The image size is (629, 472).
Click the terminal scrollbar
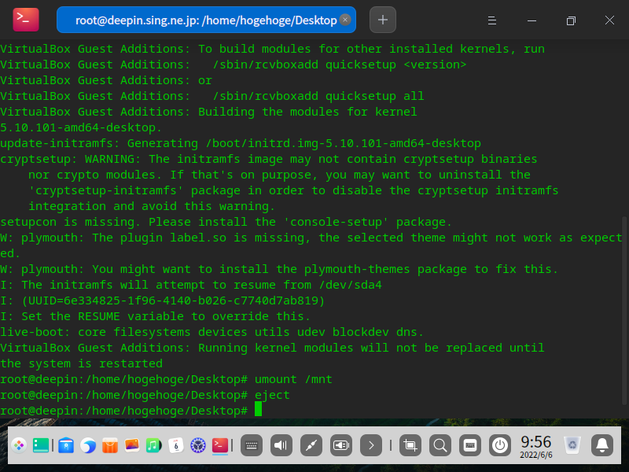pyautogui.click(x=623, y=311)
